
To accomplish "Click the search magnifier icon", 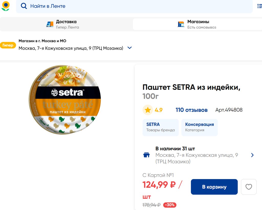I will (x=24, y=6).
